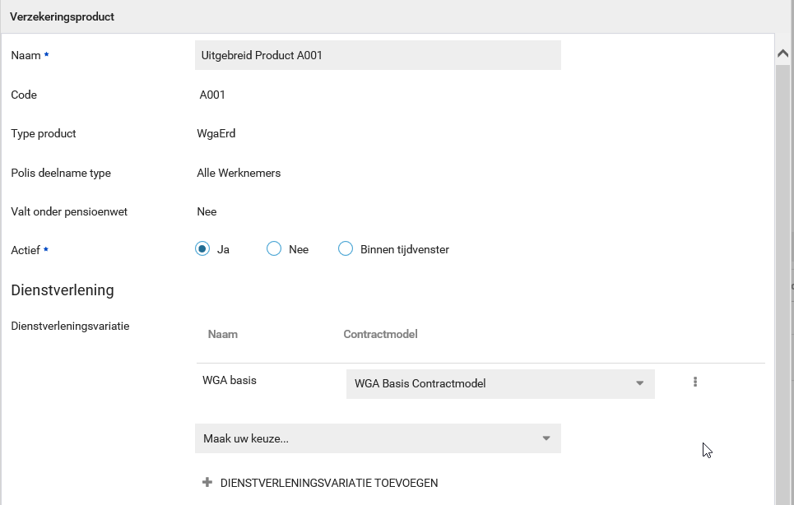Click the DIENSTVERLENINGSVARIATIE TOEVOEGEN text button
Image resolution: width=794 pixels, height=505 pixels.
pyautogui.click(x=329, y=483)
